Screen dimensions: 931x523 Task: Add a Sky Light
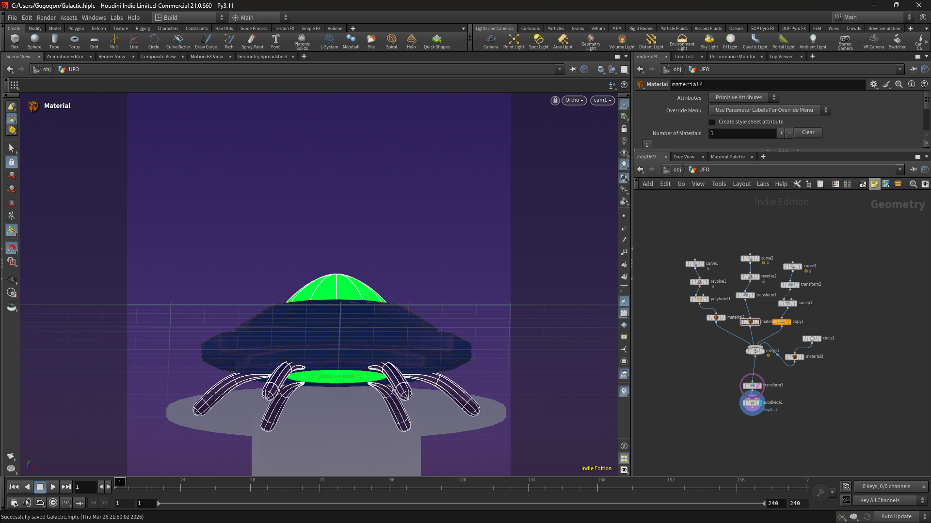[x=709, y=41]
